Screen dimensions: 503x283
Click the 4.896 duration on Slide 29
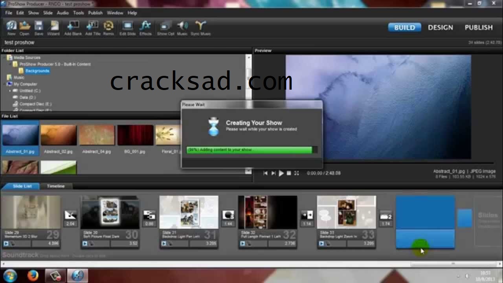[x=53, y=244]
